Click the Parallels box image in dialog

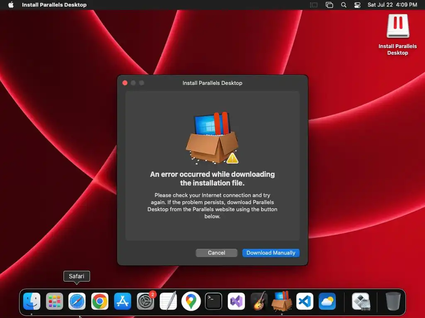point(212,137)
